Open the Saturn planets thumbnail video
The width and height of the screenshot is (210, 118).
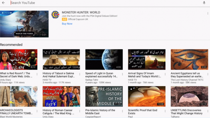(x=147, y=96)
